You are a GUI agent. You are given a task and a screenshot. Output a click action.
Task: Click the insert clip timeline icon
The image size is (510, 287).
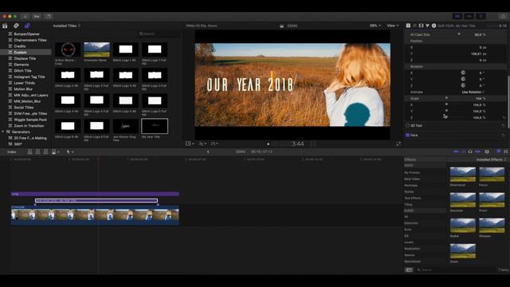[x=37, y=151]
